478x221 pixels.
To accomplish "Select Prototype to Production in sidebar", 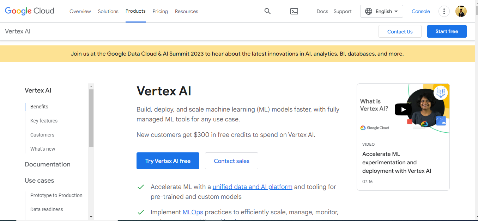I will [56, 195].
